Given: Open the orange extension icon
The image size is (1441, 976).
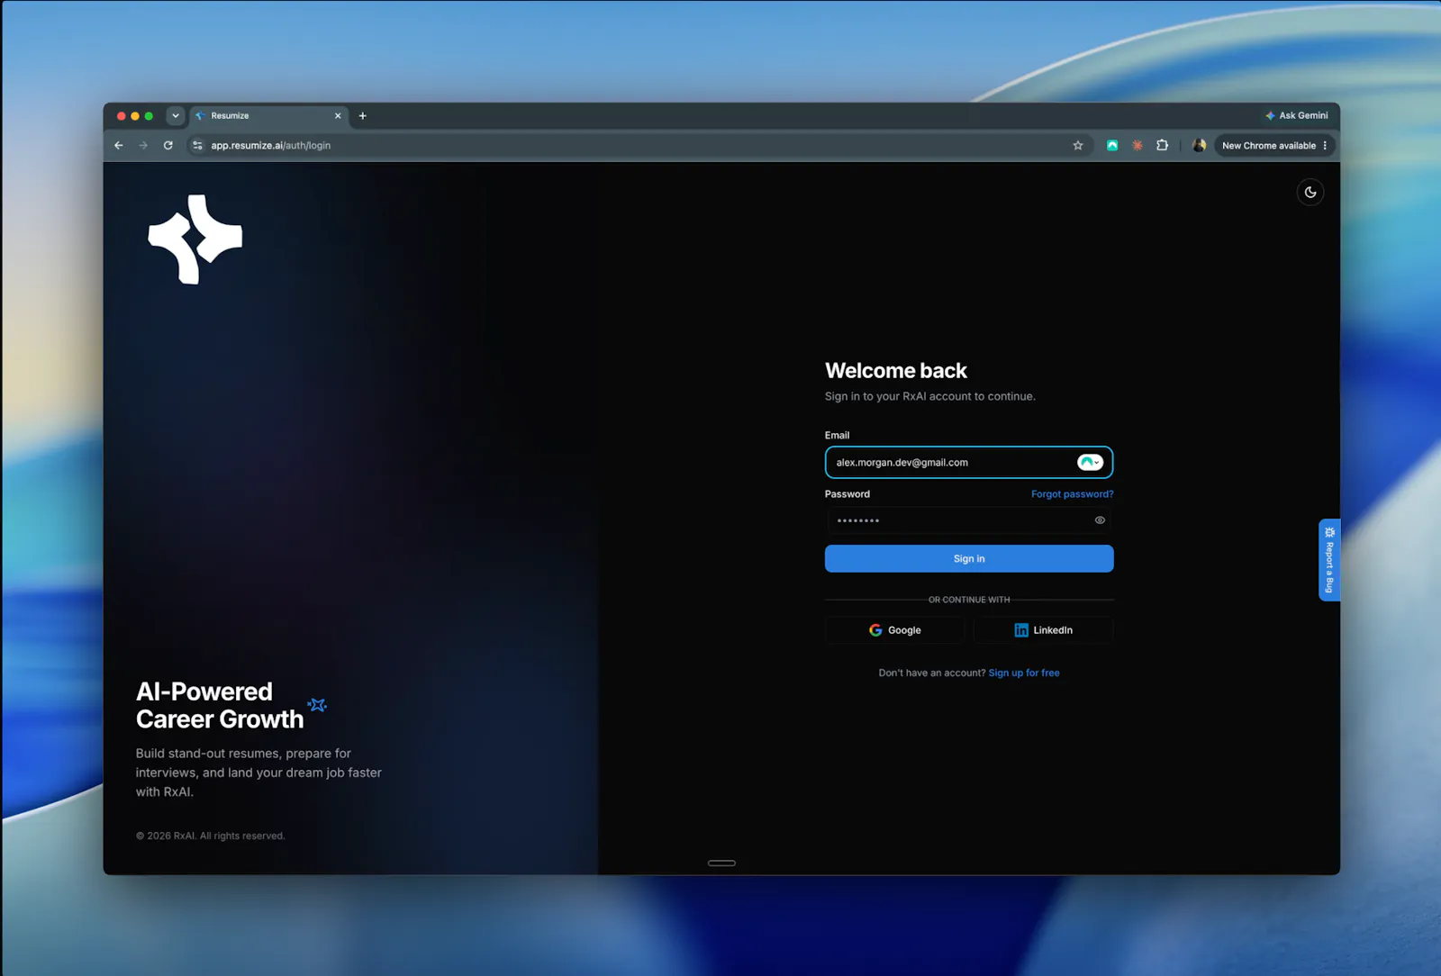Looking at the screenshot, I should pyautogui.click(x=1137, y=145).
